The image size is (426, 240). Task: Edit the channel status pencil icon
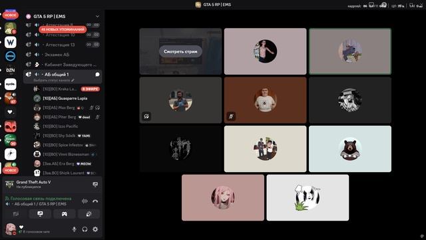(x=73, y=81)
